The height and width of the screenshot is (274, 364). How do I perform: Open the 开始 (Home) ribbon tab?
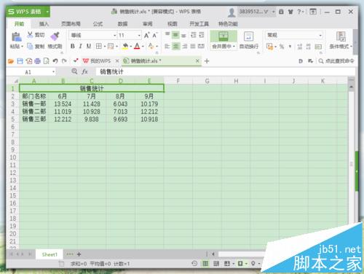(19, 24)
